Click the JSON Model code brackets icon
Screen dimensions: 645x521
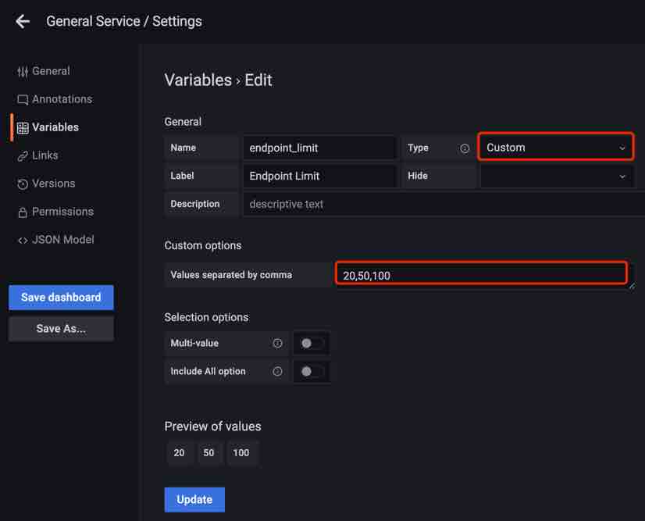[23, 241]
